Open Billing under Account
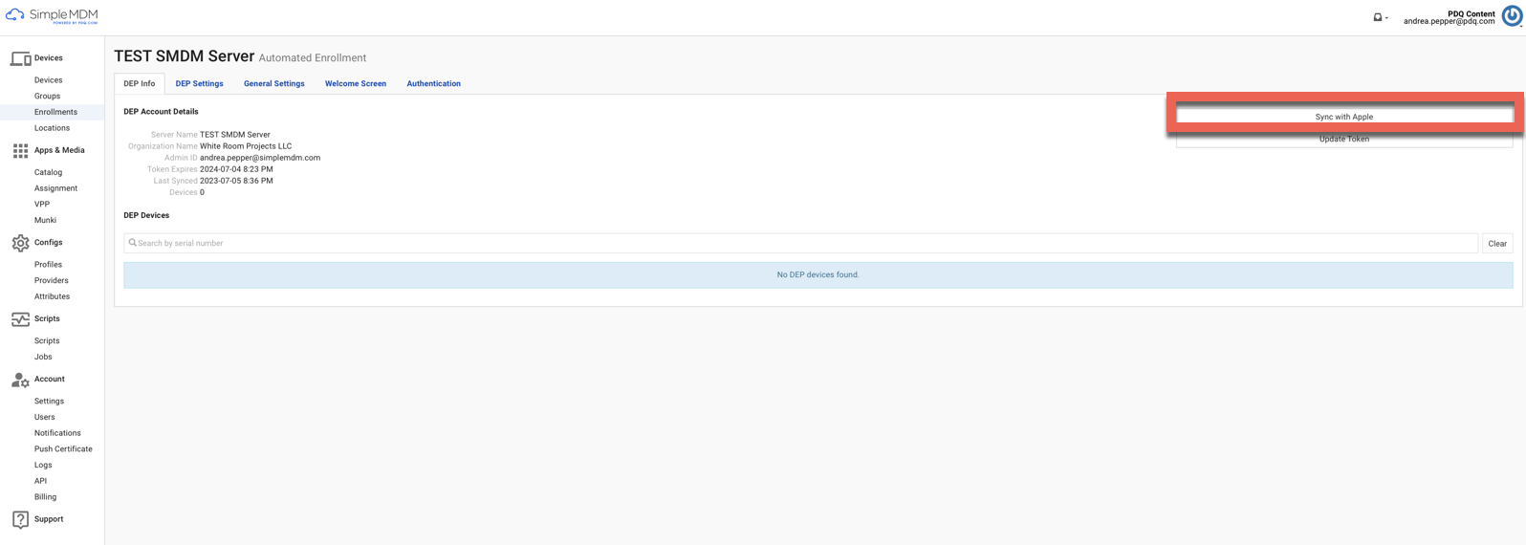This screenshot has width=1526, height=545. 45,497
